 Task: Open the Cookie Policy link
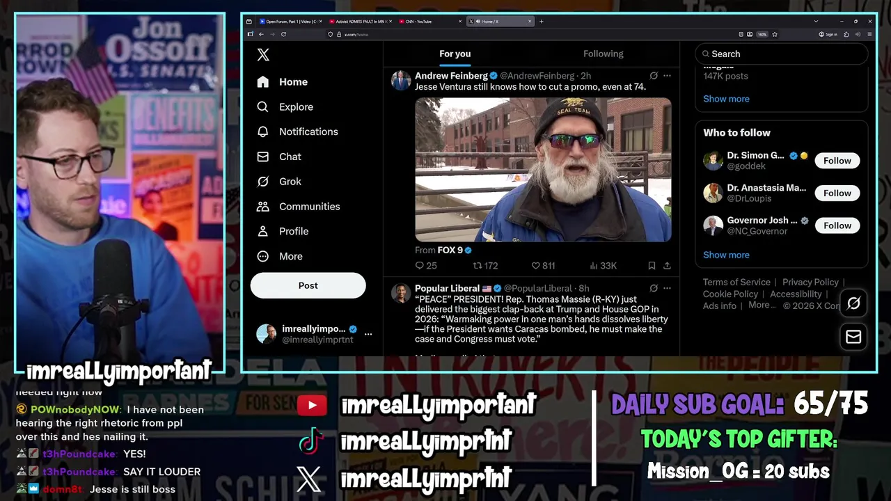point(730,294)
